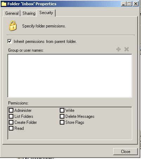Enable the Read permission

point(11,128)
